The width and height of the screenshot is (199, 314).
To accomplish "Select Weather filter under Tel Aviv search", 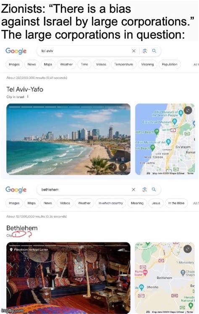I will (66, 64).
